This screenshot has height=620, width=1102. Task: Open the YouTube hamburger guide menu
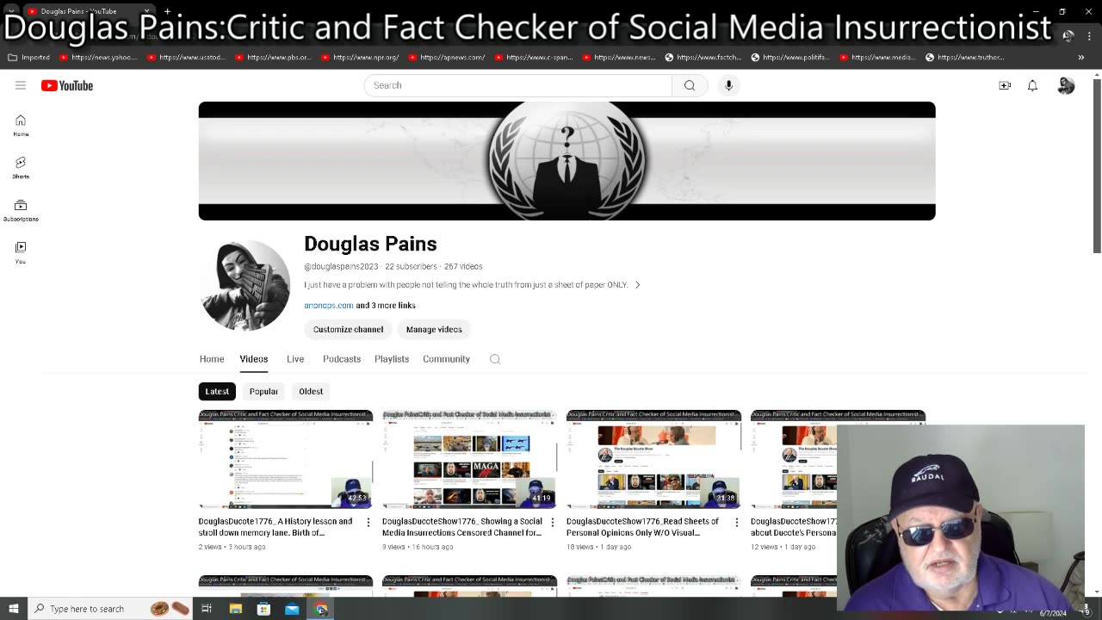click(21, 85)
